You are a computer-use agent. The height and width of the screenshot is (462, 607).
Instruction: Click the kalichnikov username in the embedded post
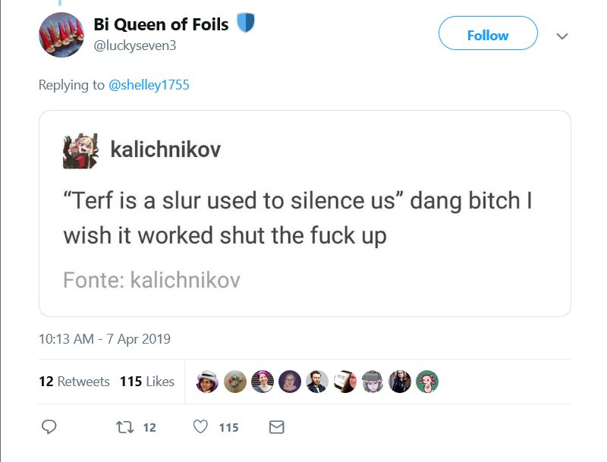tap(165, 149)
